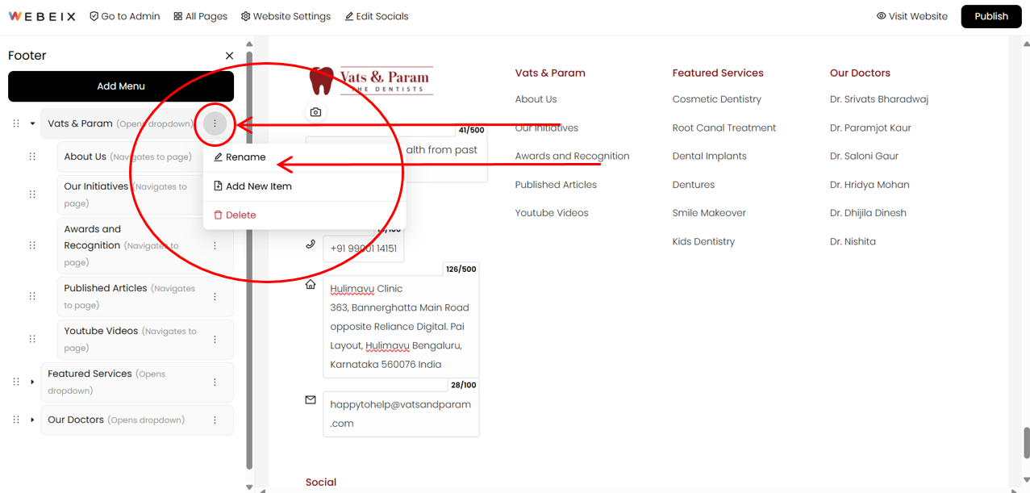Open All Pages
Screen dimensions: 1030x493
click(x=200, y=16)
